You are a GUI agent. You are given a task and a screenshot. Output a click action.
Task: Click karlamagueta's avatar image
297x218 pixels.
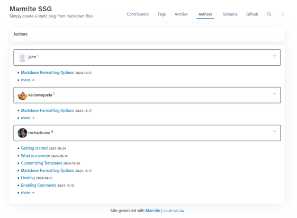click(x=22, y=95)
